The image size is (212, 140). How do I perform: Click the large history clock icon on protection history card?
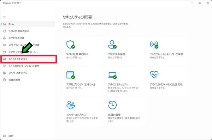[112, 105]
